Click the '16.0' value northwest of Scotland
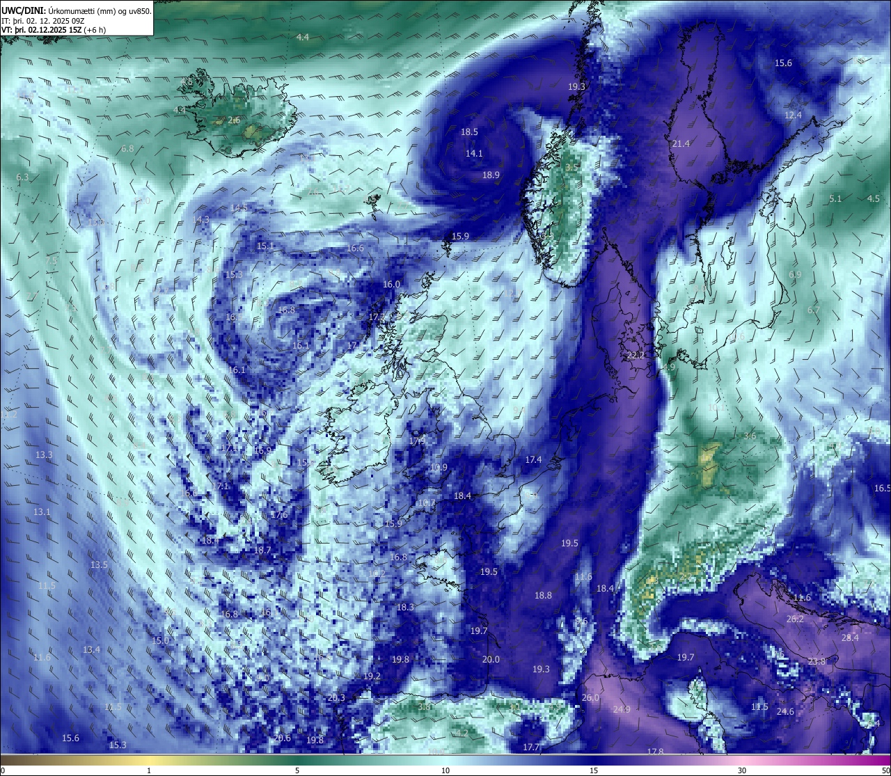 (x=391, y=284)
